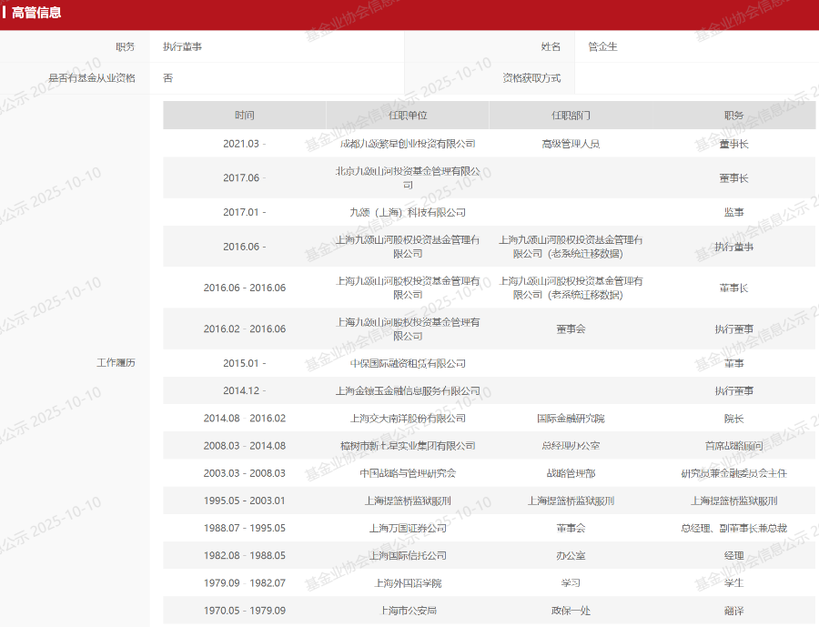The height and width of the screenshot is (627, 819).
Task: Select the 时间 column header
Action: [244, 116]
